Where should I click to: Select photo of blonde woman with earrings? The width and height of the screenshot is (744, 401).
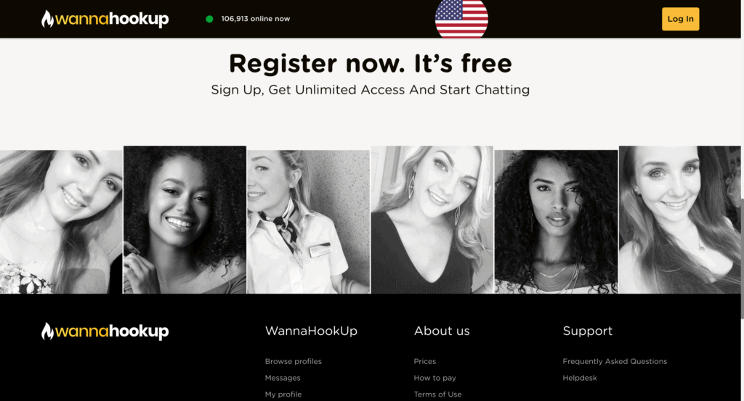coord(432,220)
